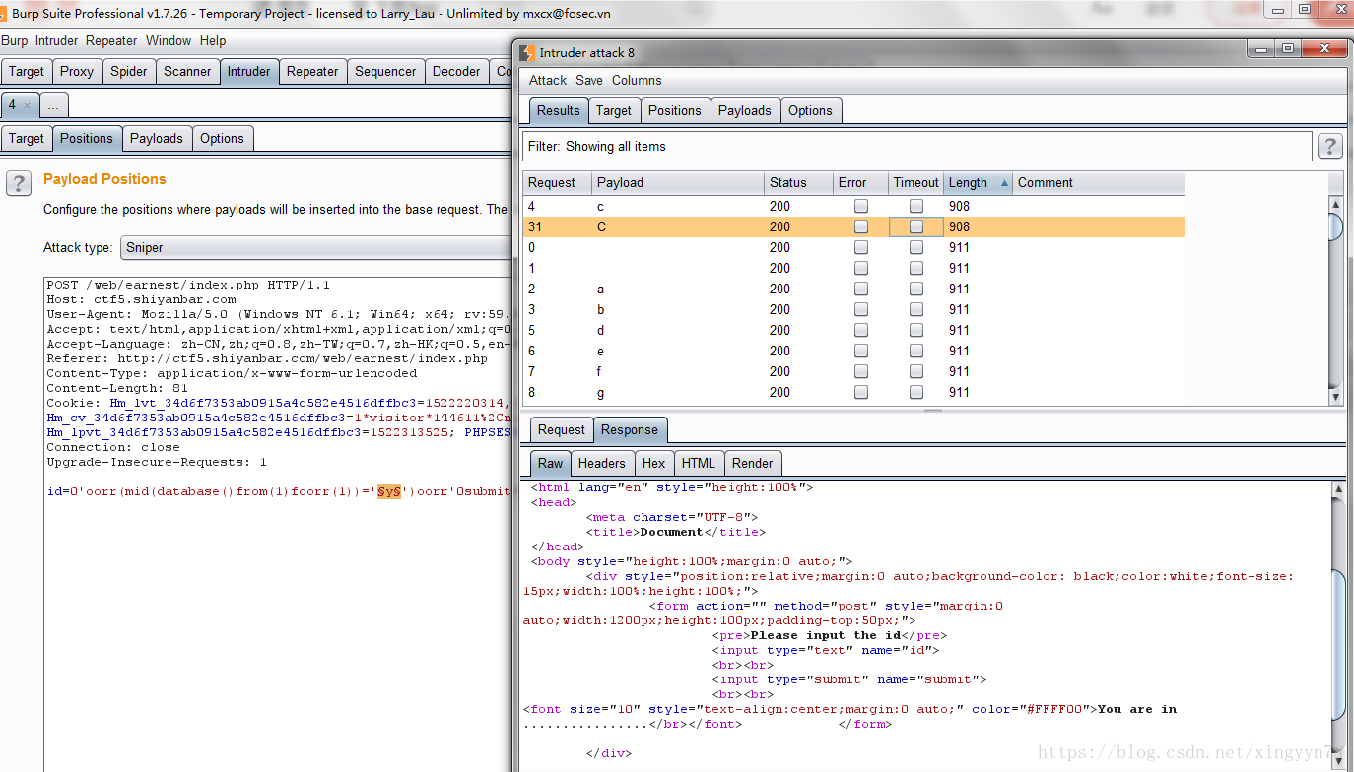Switch to the Decoder tab
This screenshot has width=1354, height=772.
click(456, 71)
